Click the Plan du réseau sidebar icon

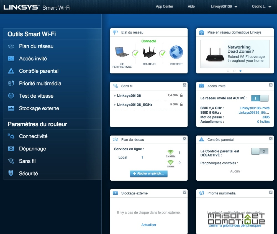click(x=11, y=46)
